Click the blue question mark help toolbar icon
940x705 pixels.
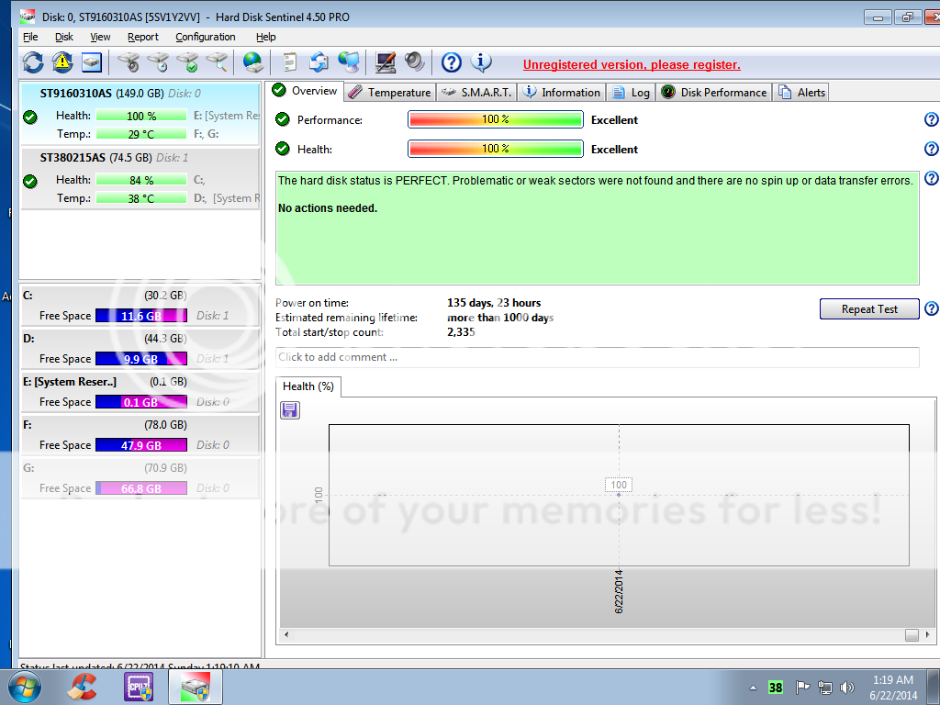(451, 62)
